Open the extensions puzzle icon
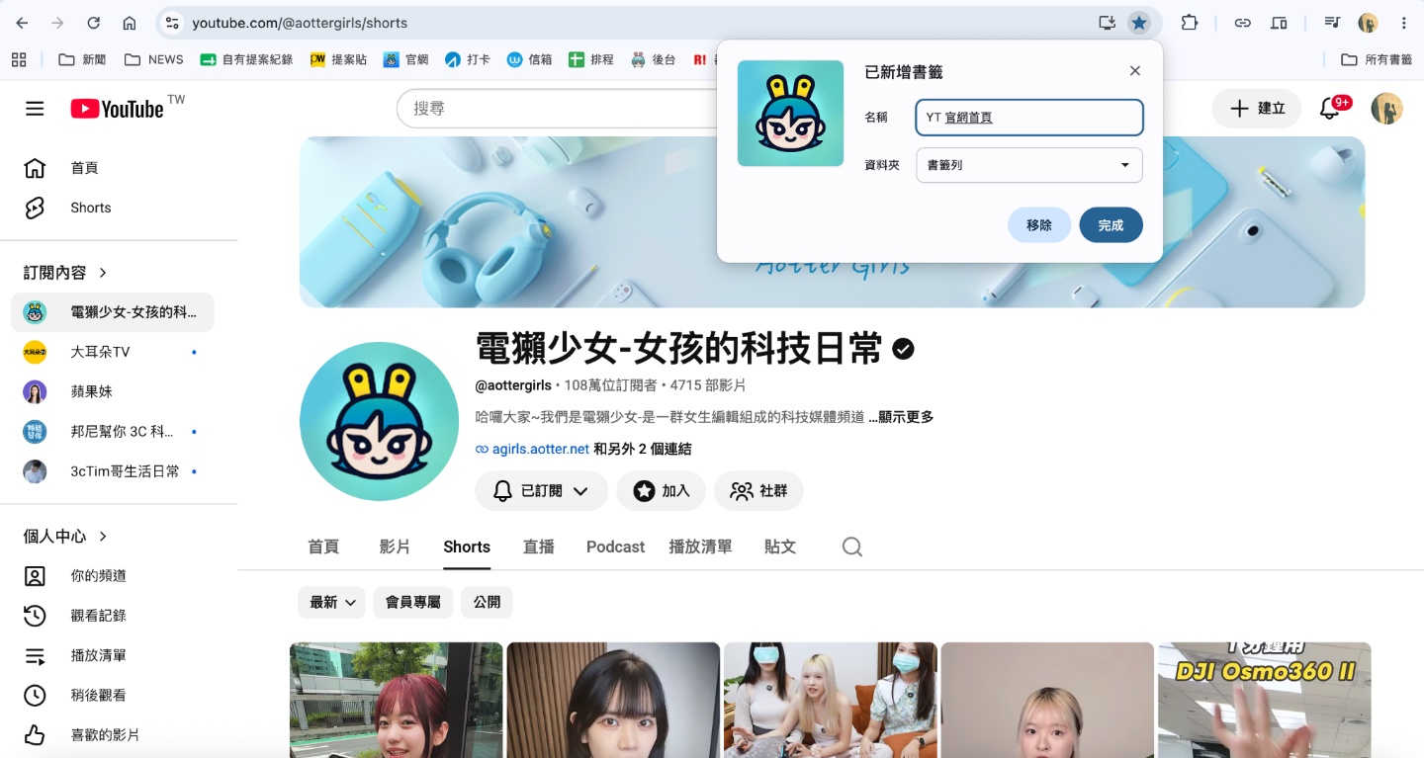The image size is (1424, 758). click(1190, 23)
